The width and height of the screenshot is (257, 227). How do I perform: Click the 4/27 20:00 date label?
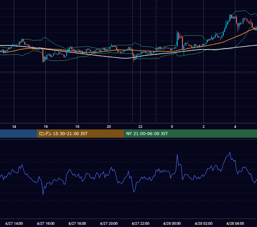109,223
